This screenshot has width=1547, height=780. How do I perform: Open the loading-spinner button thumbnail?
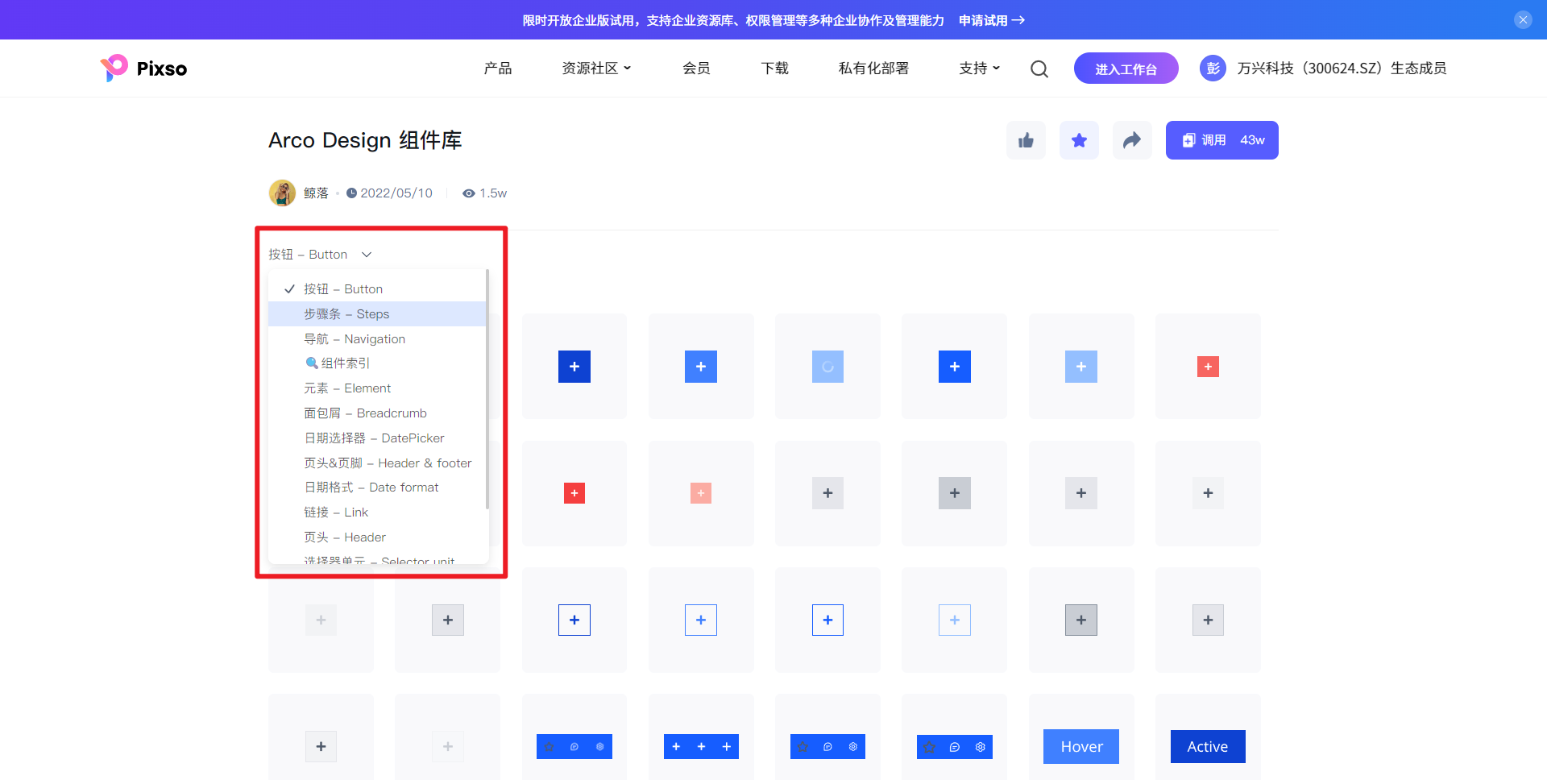(827, 367)
